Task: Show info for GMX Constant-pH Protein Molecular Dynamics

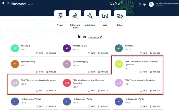Action: [144, 72]
